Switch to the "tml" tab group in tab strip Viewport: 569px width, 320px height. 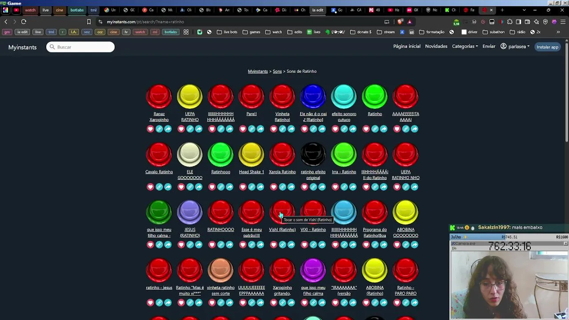pos(93,10)
